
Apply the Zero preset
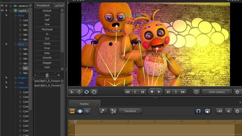pyautogui.click(x=47, y=15)
